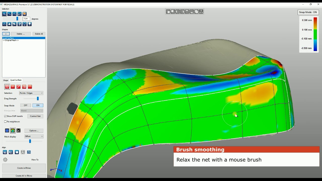
Task: Turn Snap Mode OFF
Action: point(26,105)
